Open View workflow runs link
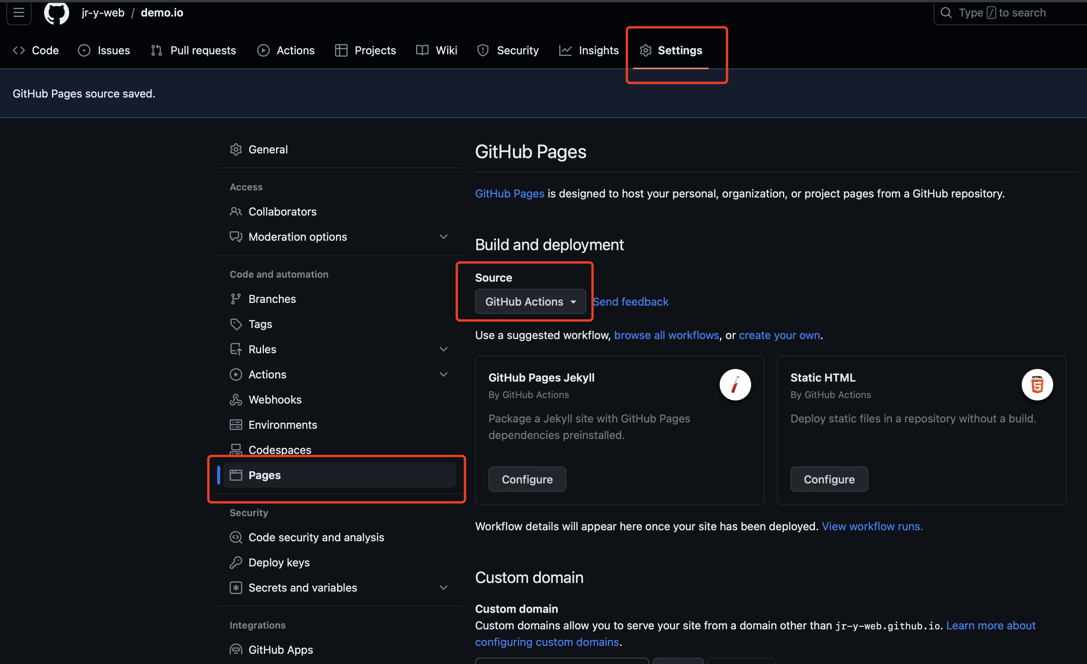Screen dimensions: 1087x664 (872, 526)
